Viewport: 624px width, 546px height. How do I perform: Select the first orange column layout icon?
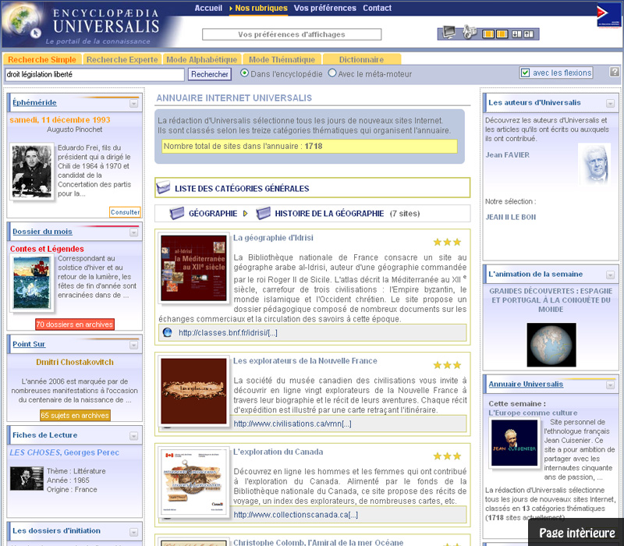(x=488, y=34)
